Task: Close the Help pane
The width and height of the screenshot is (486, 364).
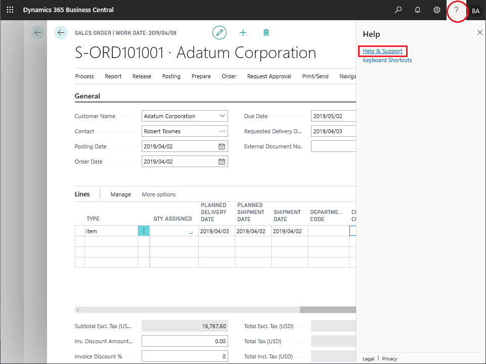Action: (480, 32)
